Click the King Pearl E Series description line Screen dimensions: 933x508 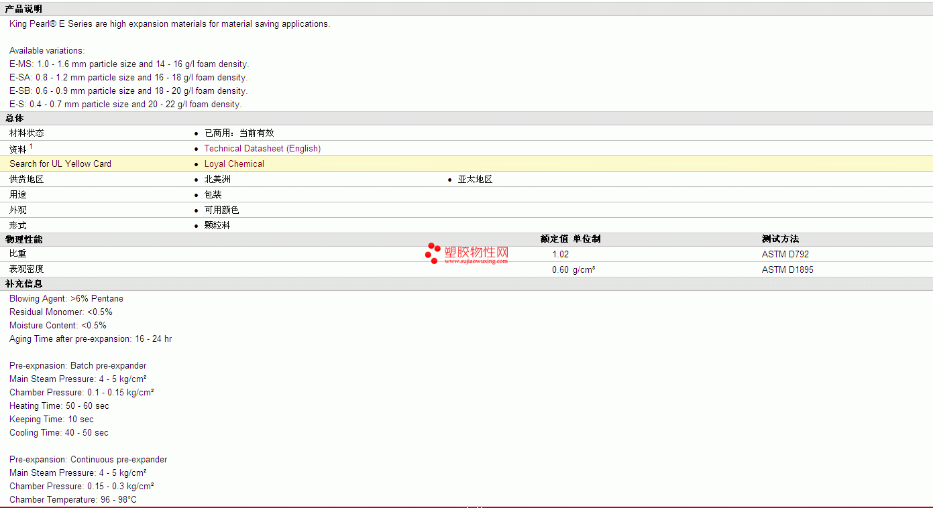click(x=170, y=23)
